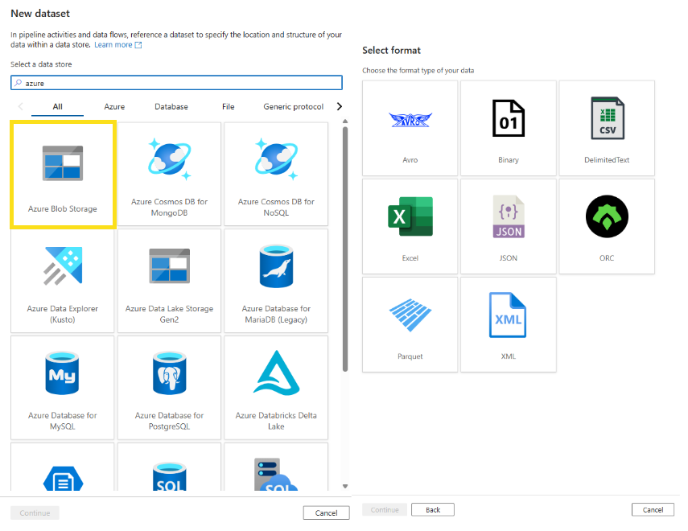This screenshot has height=531, width=688.
Task: Switch to the Azure tab
Action: coord(114,107)
